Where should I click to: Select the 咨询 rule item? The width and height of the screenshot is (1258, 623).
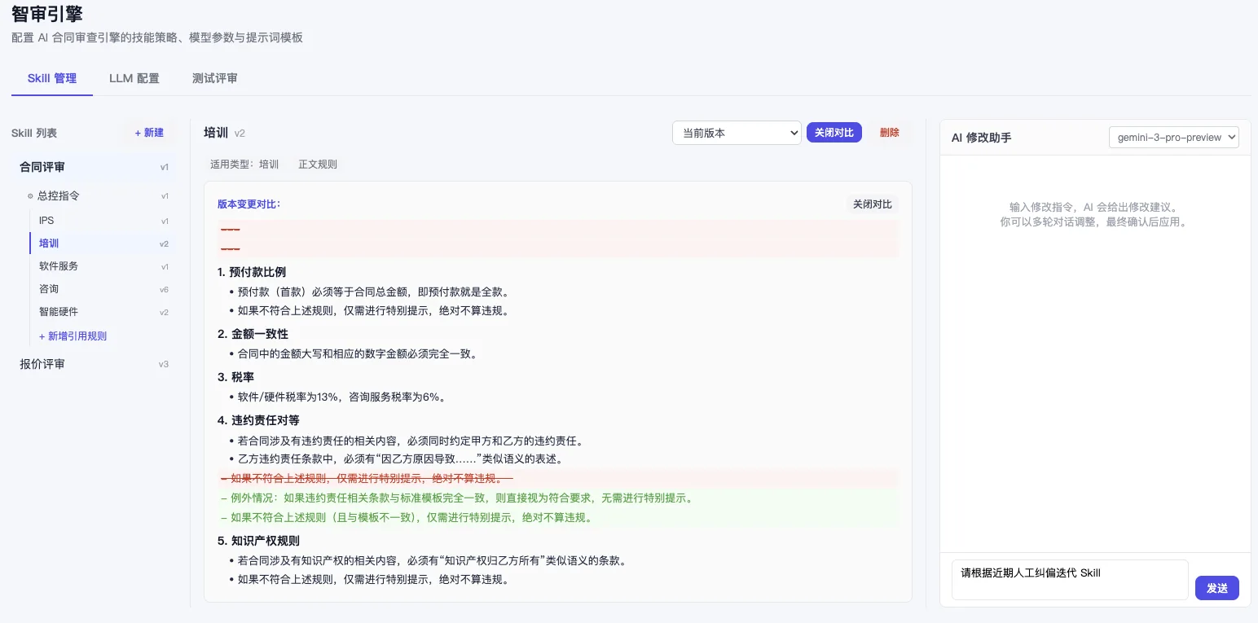pyautogui.click(x=103, y=289)
